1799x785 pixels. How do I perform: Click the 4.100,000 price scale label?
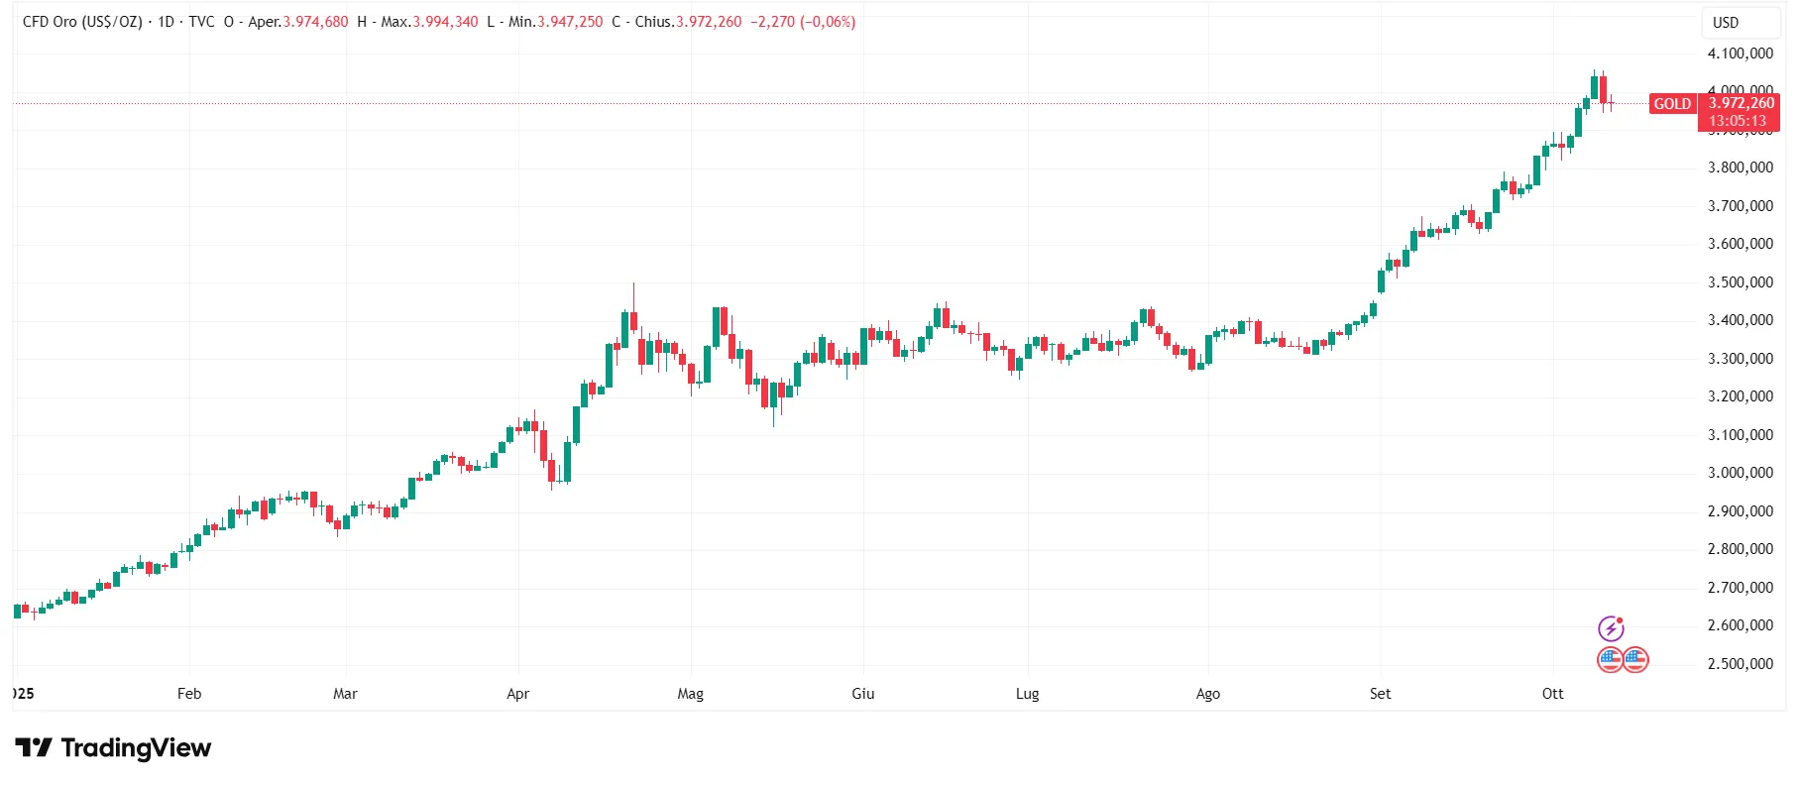tap(1740, 54)
